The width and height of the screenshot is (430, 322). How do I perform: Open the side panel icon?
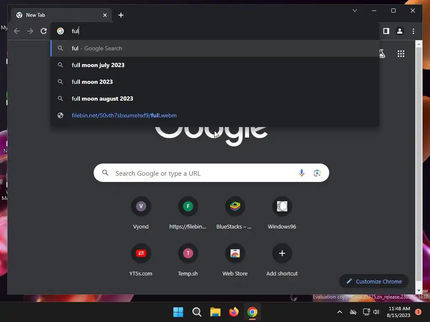[386, 31]
